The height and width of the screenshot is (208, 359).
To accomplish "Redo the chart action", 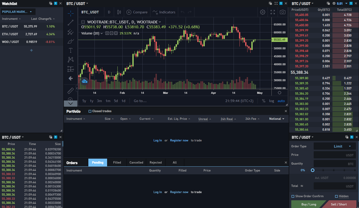I will click(190, 12).
